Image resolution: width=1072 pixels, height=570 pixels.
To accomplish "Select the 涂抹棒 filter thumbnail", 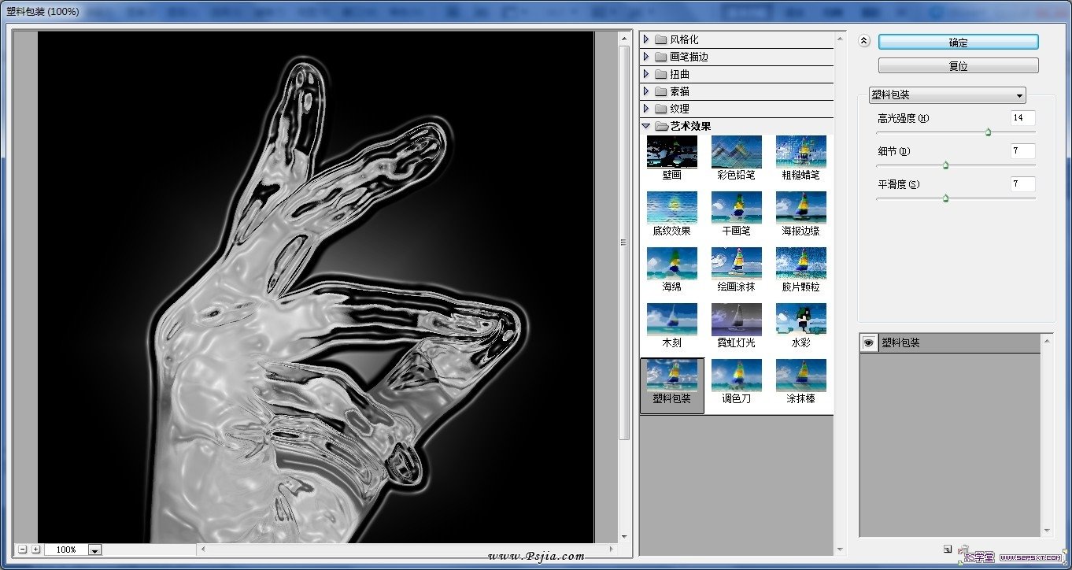I will click(801, 376).
